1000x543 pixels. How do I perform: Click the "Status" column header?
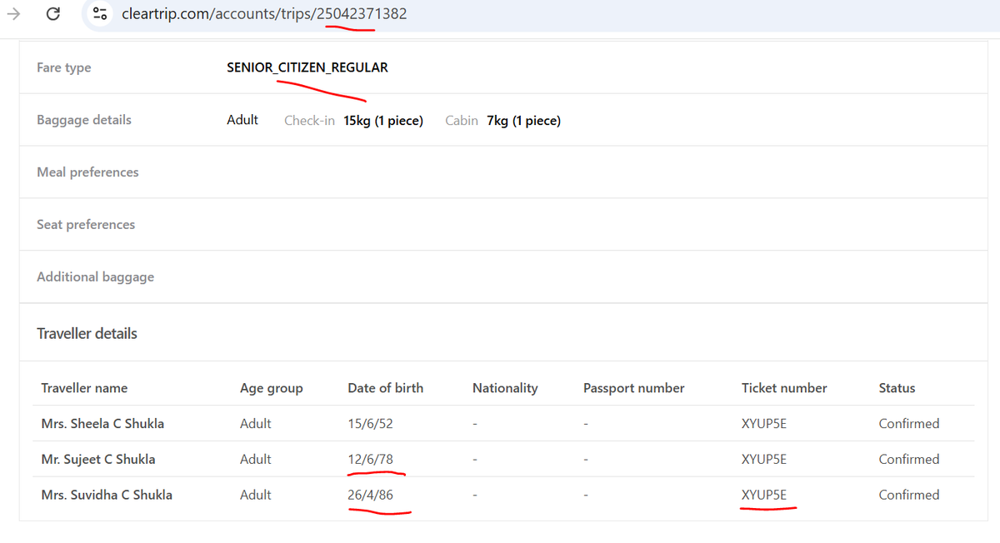click(x=897, y=388)
